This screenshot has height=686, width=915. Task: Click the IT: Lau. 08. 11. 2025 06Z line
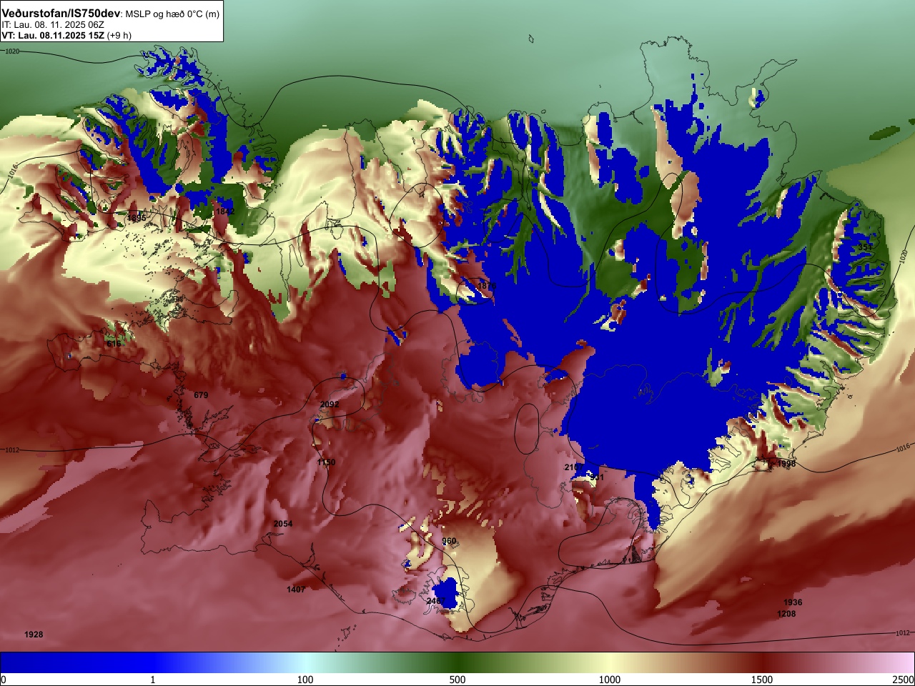53,25
